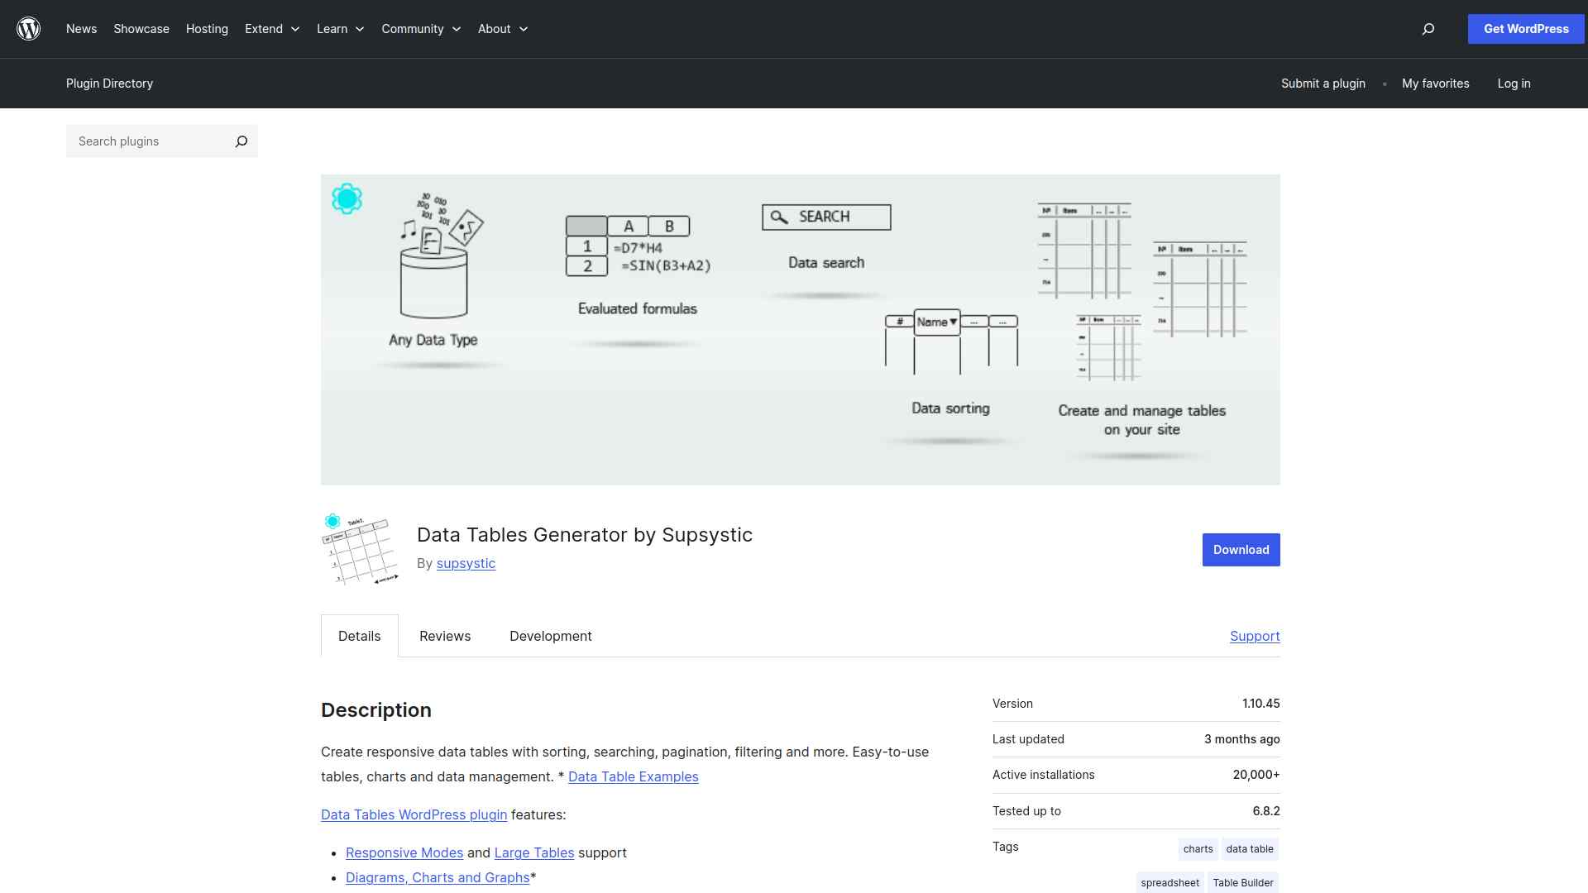1588x893 pixels.
Task: Open My favorites link
Action: click(x=1436, y=84)
